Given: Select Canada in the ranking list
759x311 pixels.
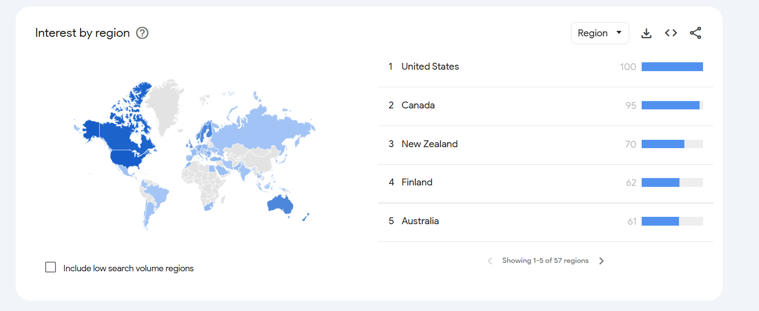Looking at the screenshot, I should click(418, 105).
